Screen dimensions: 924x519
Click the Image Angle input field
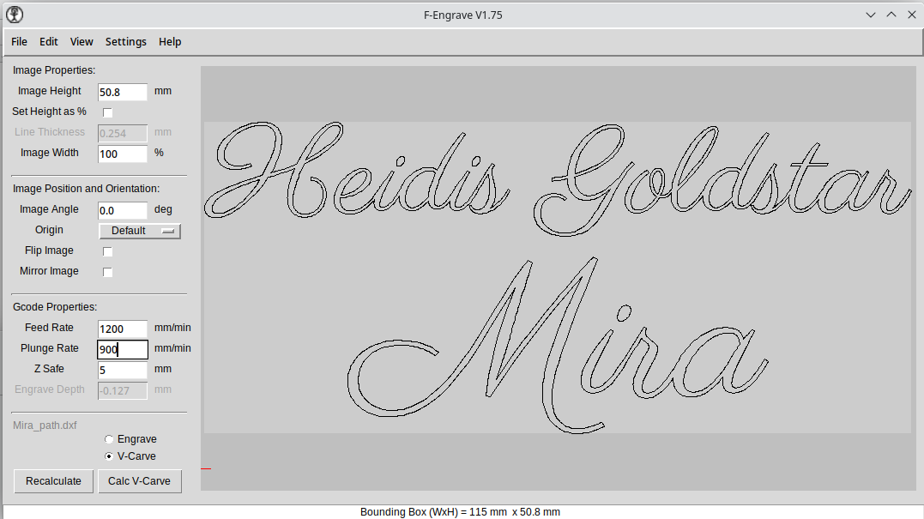pos(123,210)
